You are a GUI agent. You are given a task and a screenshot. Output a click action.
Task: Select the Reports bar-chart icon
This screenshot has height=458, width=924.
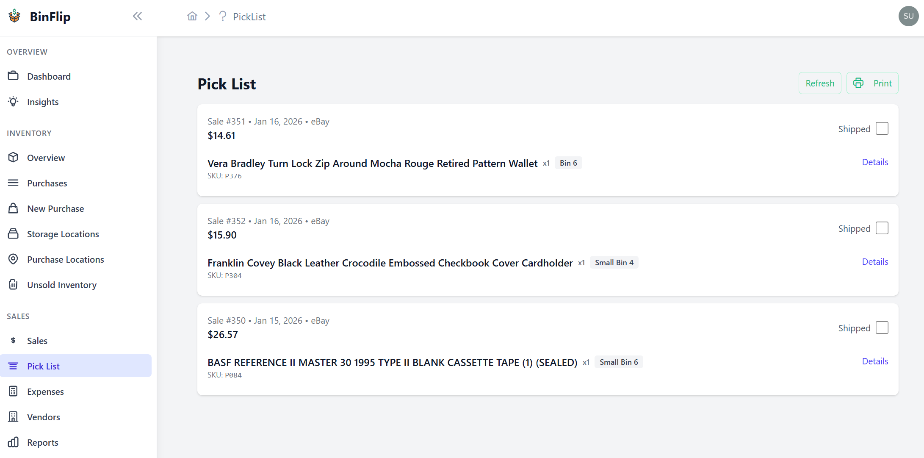point(13,442)
